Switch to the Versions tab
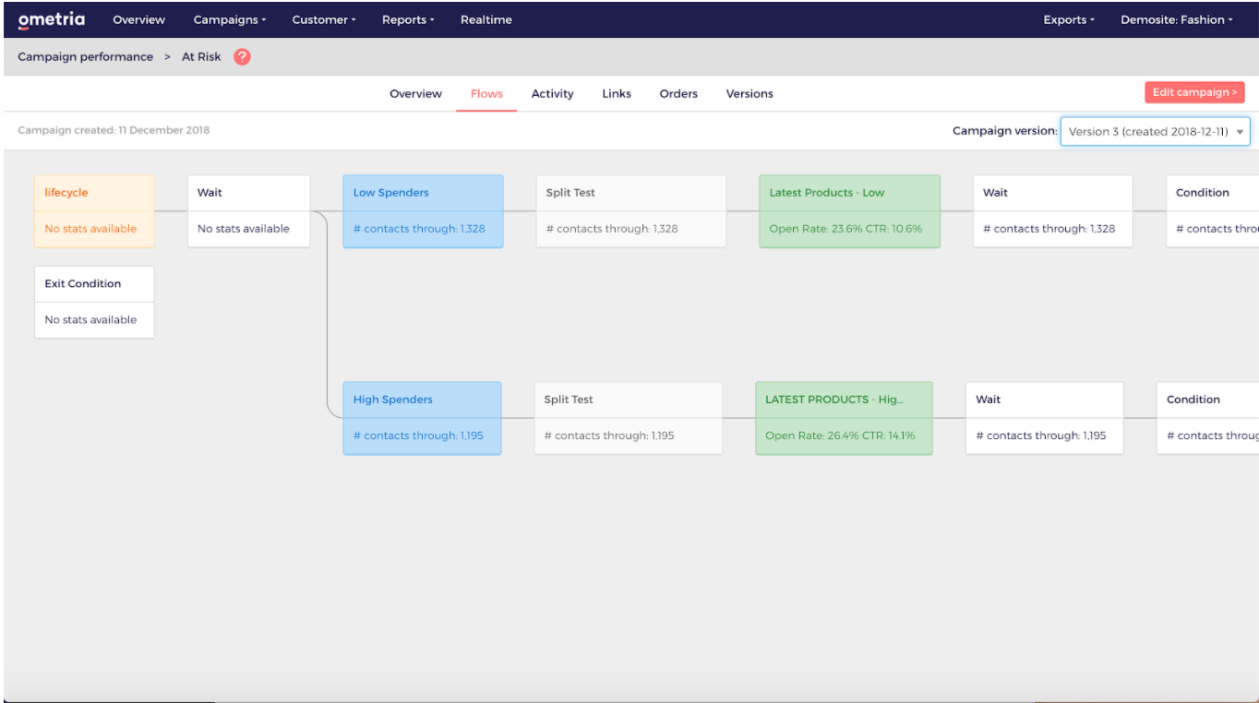The height and width of the screenshot is (703, 1259). tap(749, 93)
